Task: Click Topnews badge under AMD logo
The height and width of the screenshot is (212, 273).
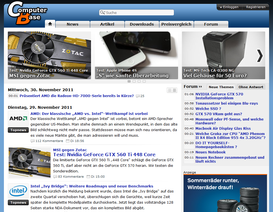Action: tap(18, 130)
